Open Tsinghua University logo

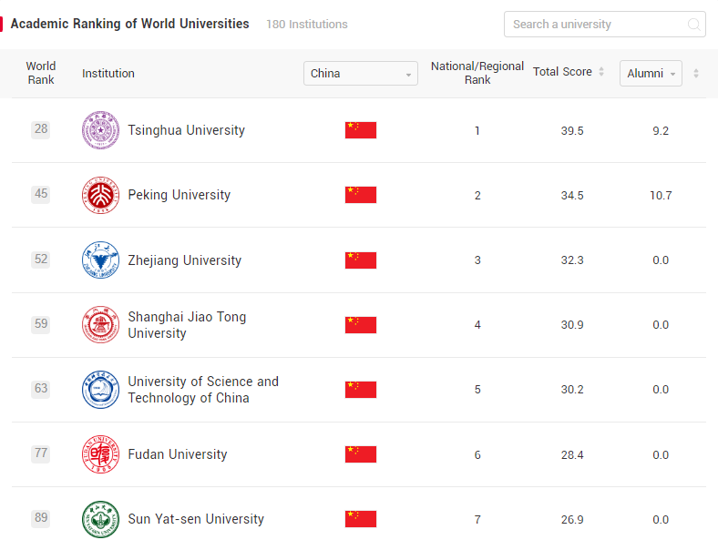pos(101,130)
